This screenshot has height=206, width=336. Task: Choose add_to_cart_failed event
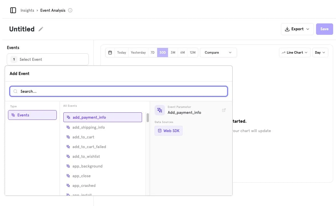click(x=103, y=147)
